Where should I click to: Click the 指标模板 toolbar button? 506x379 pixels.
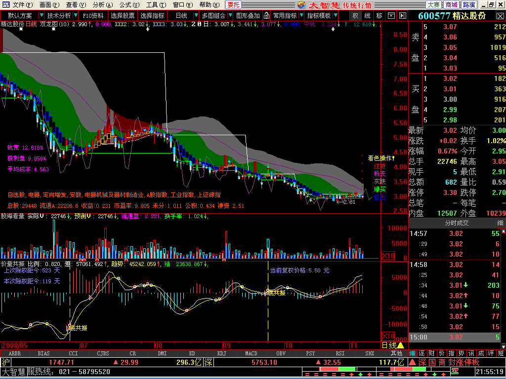pyautogui.click(x=319, y=15)
